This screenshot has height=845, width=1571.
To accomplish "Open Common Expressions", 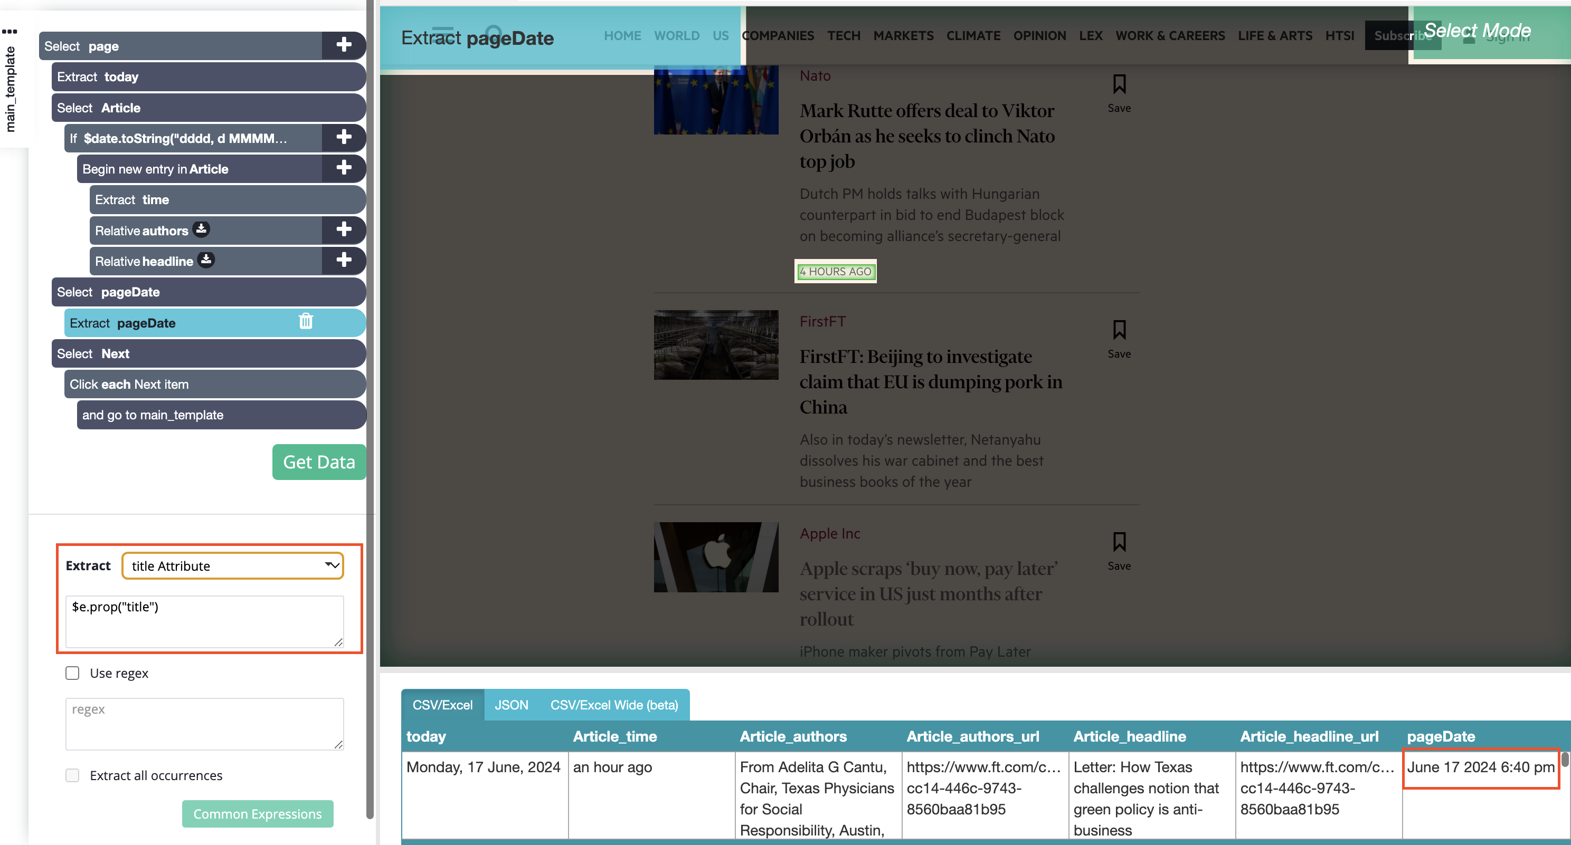I will [257, 813].
